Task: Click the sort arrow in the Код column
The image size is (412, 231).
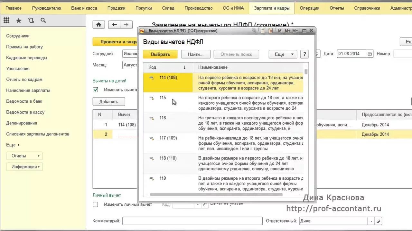Action: 184,67
